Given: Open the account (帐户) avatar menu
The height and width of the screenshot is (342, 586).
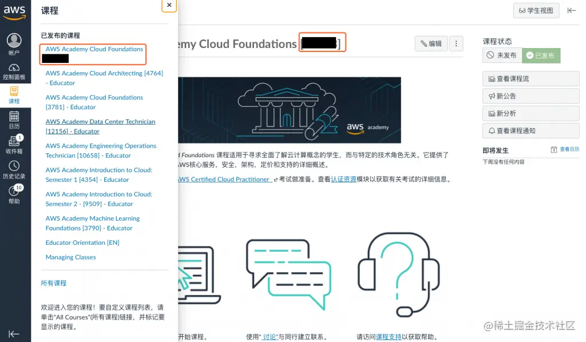Looking at the screenshot, I should point(14,44).
